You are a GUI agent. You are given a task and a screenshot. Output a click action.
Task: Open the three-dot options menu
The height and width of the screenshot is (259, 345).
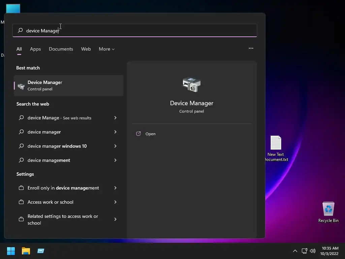point(251,48)
